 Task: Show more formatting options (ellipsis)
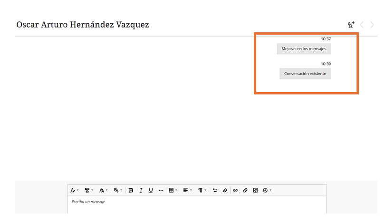[161, 190]
